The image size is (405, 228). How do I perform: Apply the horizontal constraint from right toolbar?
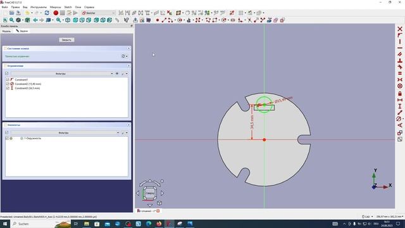(400, 48)
